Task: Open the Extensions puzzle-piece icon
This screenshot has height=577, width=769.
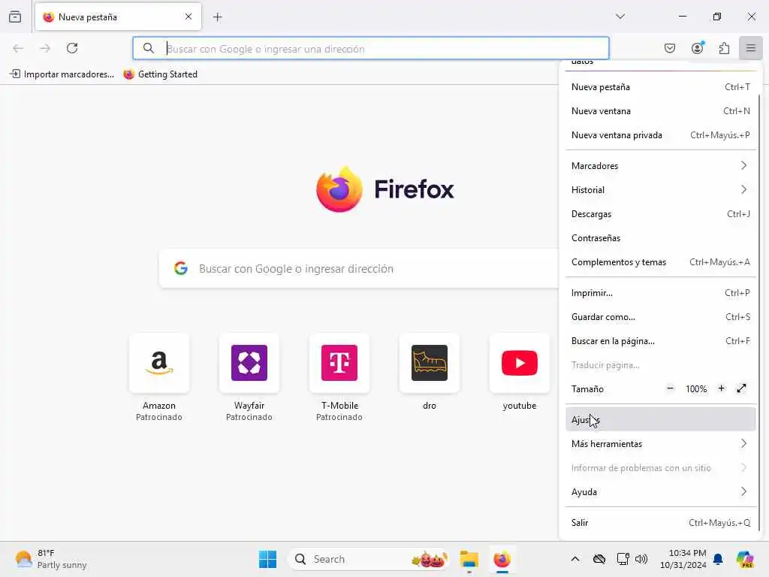Action: (x=724, y=48)
